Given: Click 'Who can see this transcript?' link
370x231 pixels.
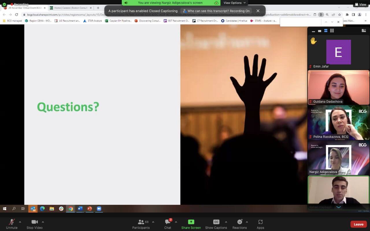Looking at the screenshot, I should pyautogui.click(x=216, y=11).
